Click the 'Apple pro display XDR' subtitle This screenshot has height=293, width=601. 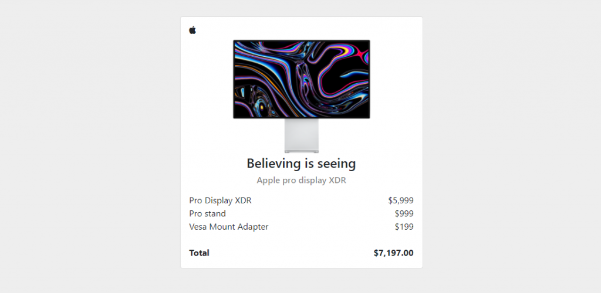click(x=301, y=180)
